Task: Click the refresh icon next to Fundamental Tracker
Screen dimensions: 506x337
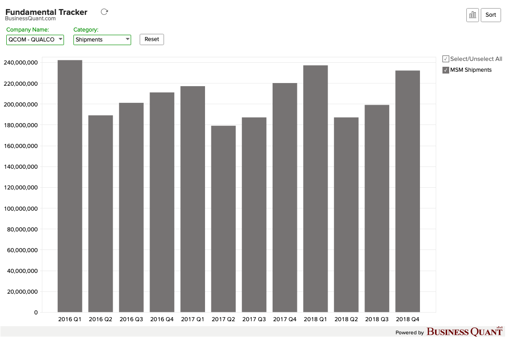Action: pos(104,12)
